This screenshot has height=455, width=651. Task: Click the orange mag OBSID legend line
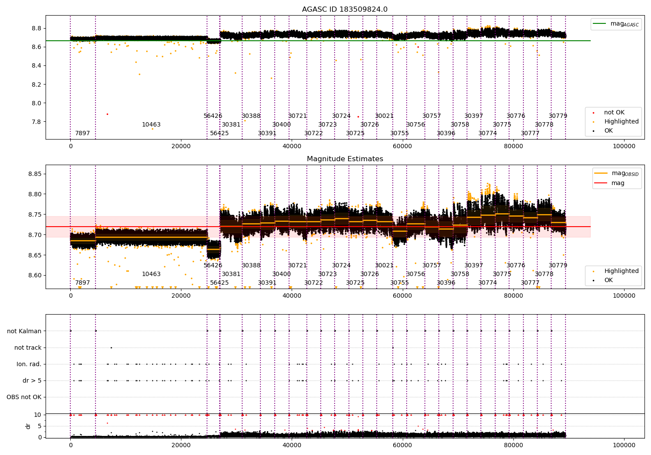602,173
